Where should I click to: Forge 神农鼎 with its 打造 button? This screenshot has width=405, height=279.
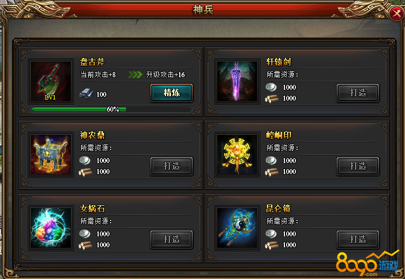[x=172, y=166]
